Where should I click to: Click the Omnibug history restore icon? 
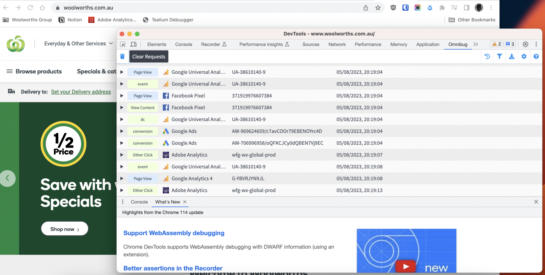[x=487, y=56]
